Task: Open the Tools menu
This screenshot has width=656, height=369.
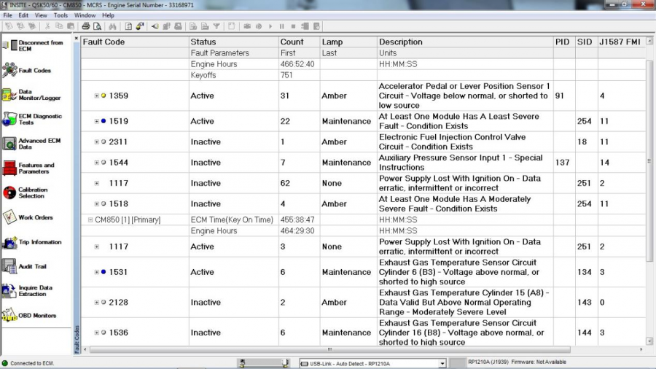Action: (x=60, y=15)
